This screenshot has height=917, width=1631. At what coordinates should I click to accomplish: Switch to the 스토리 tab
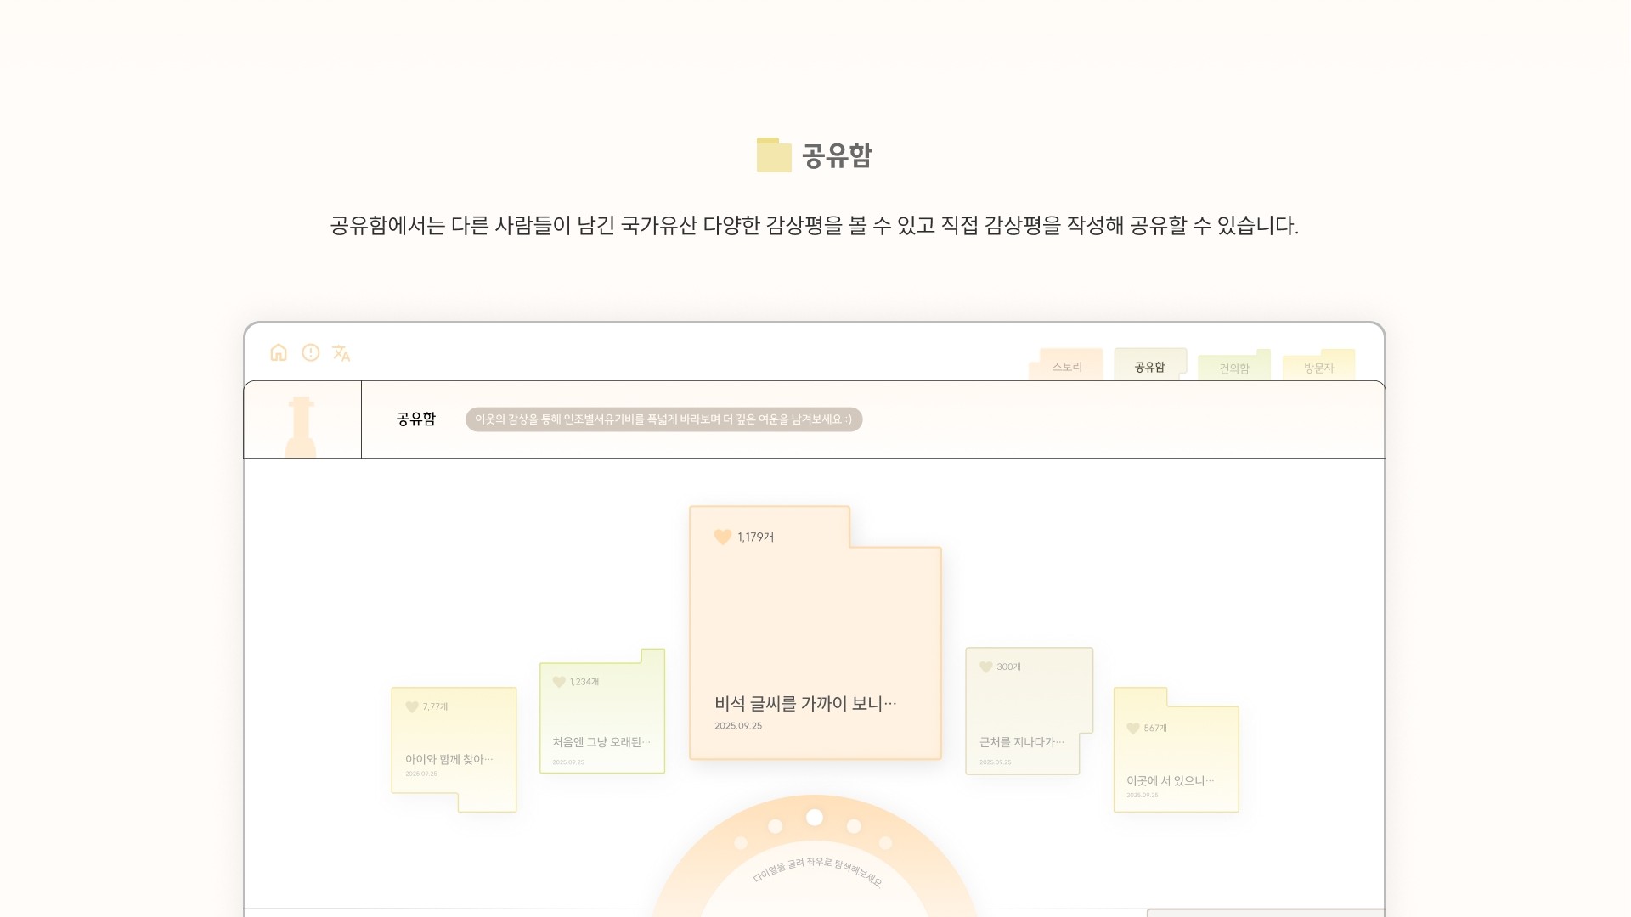click(1067, 367)
